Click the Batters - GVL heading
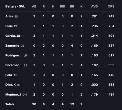This screenshot has width=122, height=110. (x=15, y=6)
